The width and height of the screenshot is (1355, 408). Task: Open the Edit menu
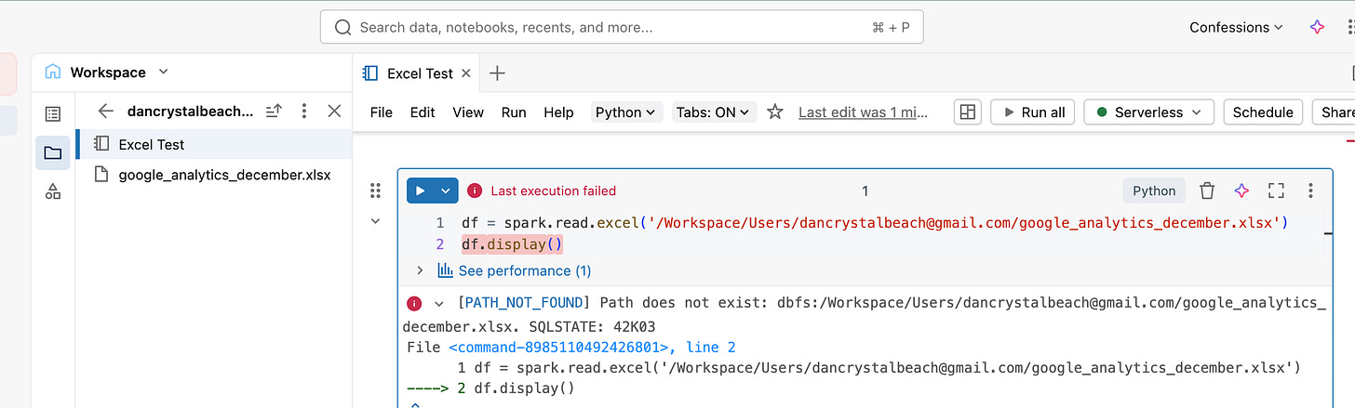[423, 112]
